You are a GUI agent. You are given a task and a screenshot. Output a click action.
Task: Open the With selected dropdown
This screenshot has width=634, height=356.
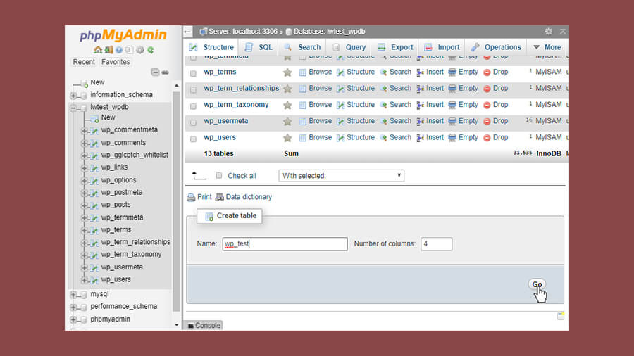341,176
